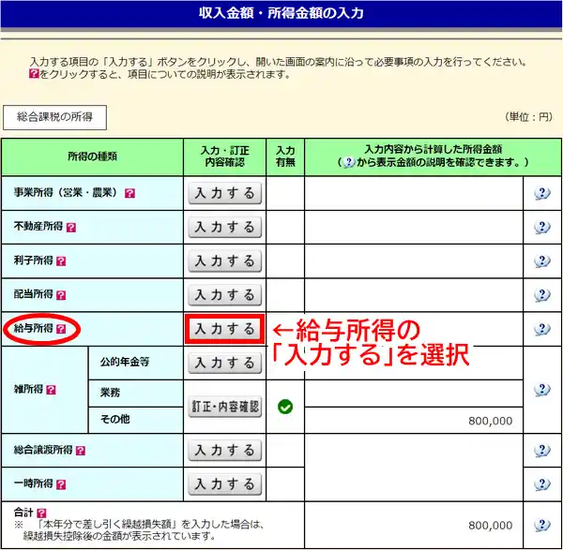Click the 入力有無 column header
The image size is (563, 550).
(x=285, y=156)
